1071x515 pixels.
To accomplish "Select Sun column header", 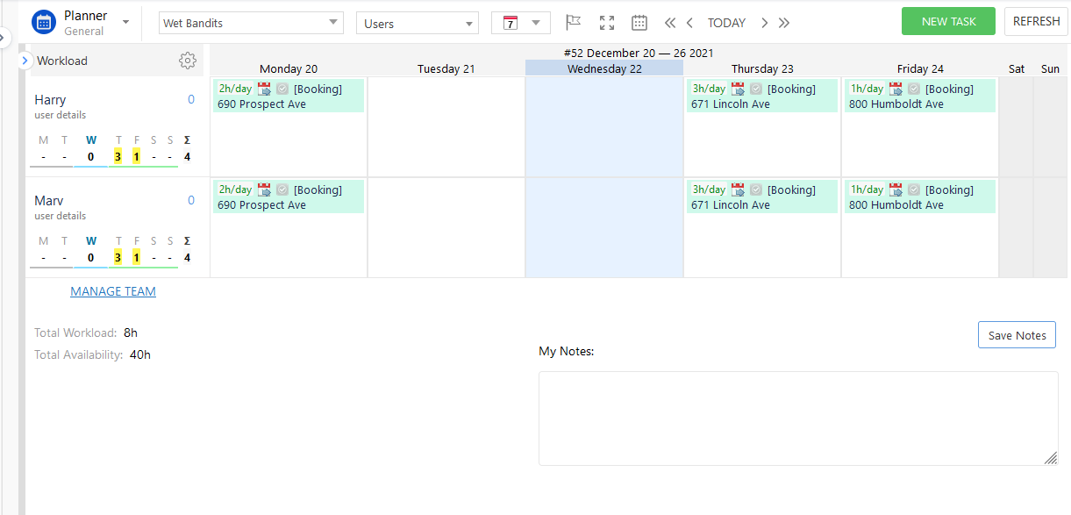I will (1050, 68).
